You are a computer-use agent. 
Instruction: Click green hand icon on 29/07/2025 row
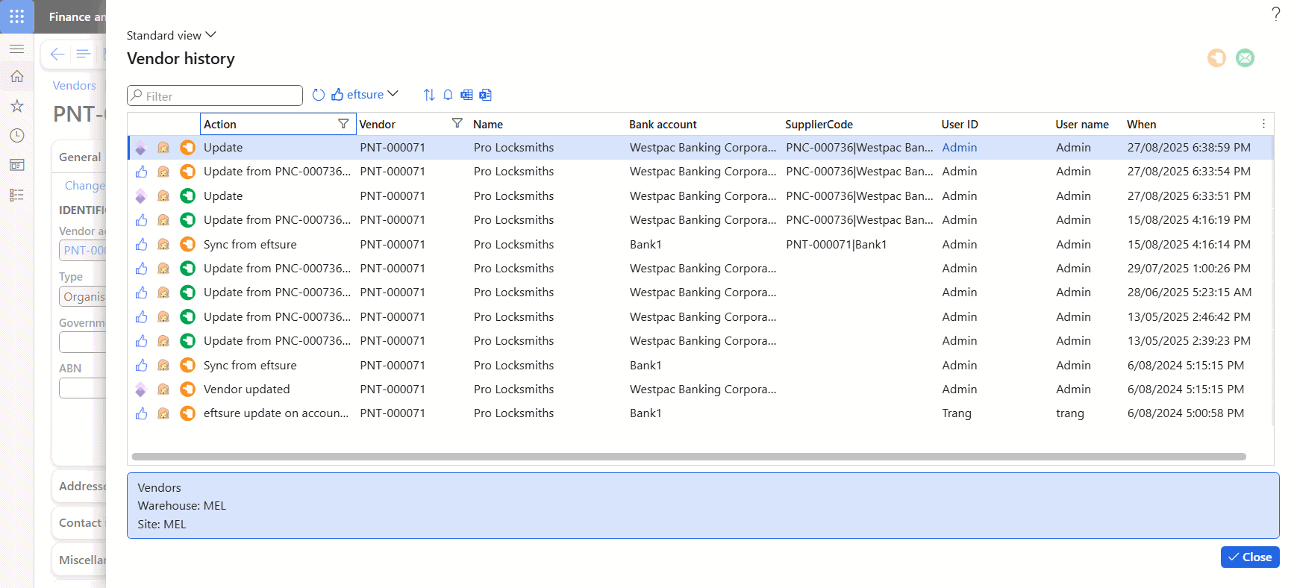187,269
